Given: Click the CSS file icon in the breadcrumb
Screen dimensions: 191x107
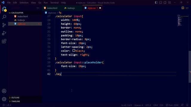Looking at the screenshot, I should [46, 12].
